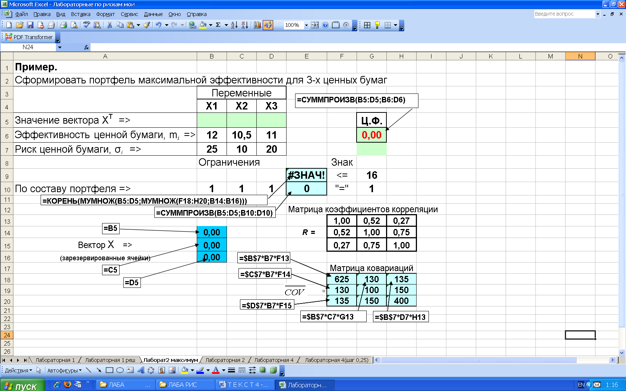Insert a Text Box from the drawing toolbar
626x391 pixels.
130,370
